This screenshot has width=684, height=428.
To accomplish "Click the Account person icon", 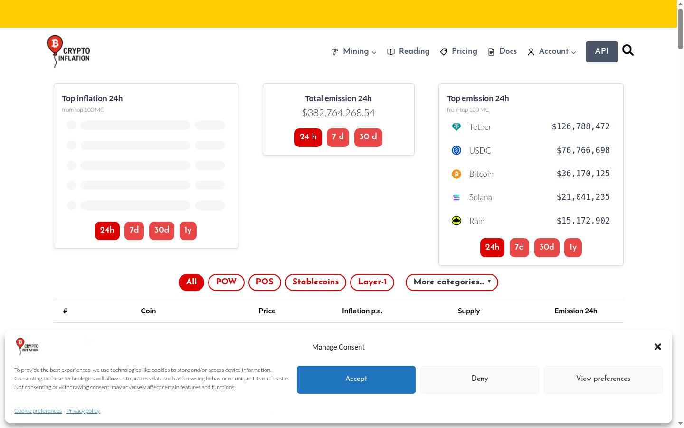I will pyautogui.click(x=531, y=52).
